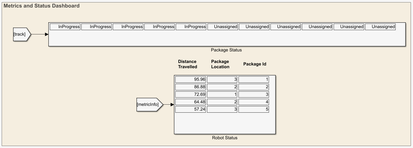The height and width of the screenshot is (148, 413).
Task: Click the last Unassigned status cell
Action: pos(380,27)
